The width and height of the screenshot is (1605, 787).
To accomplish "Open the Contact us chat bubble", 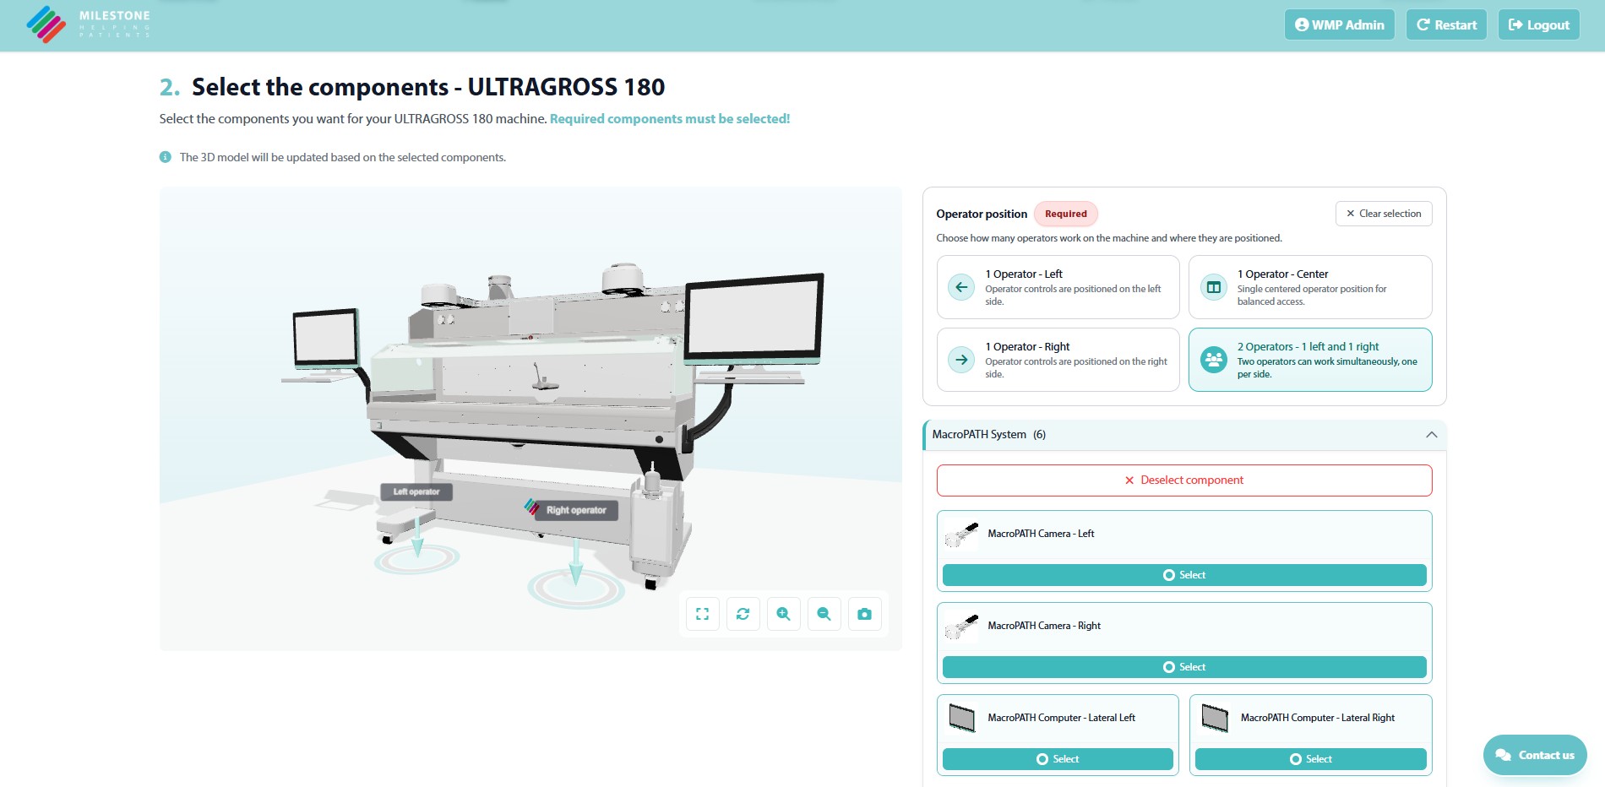I will point(1535,755).
